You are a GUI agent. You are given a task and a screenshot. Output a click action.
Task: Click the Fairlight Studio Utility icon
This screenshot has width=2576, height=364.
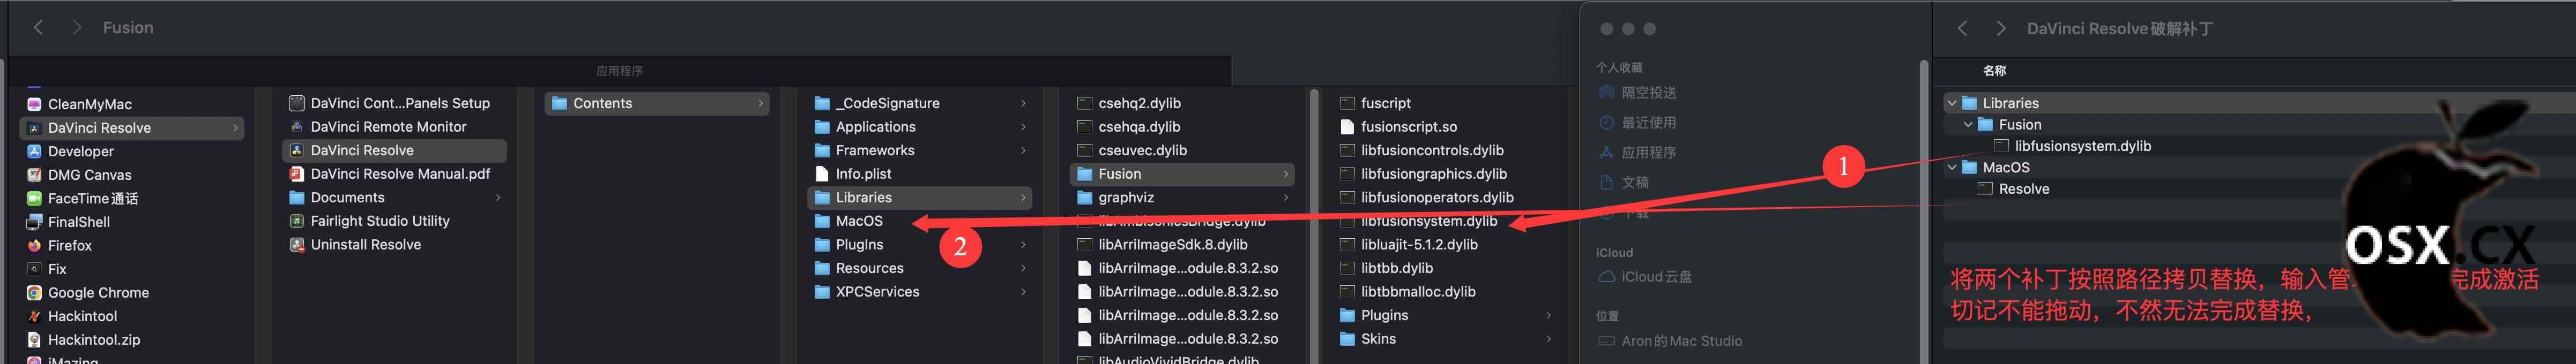296,221
